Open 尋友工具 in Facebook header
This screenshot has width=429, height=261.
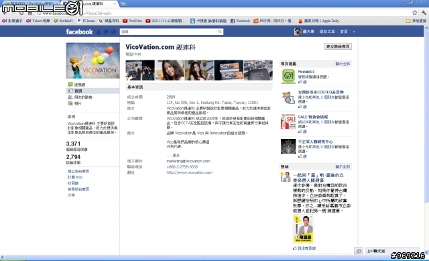click(x=327, y=32)
